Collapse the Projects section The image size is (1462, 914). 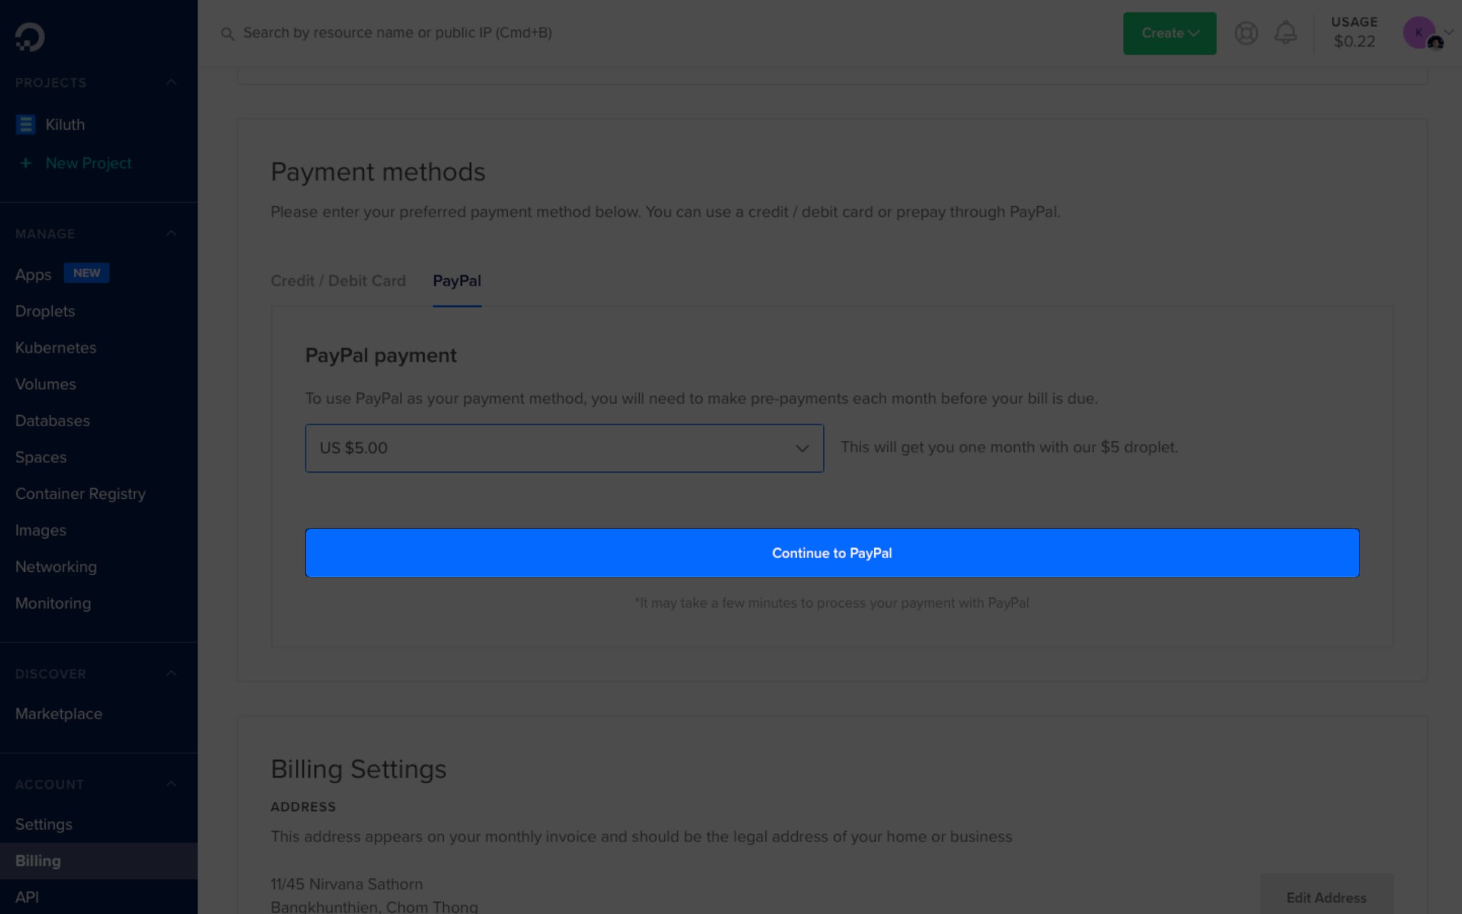[171, 82]
